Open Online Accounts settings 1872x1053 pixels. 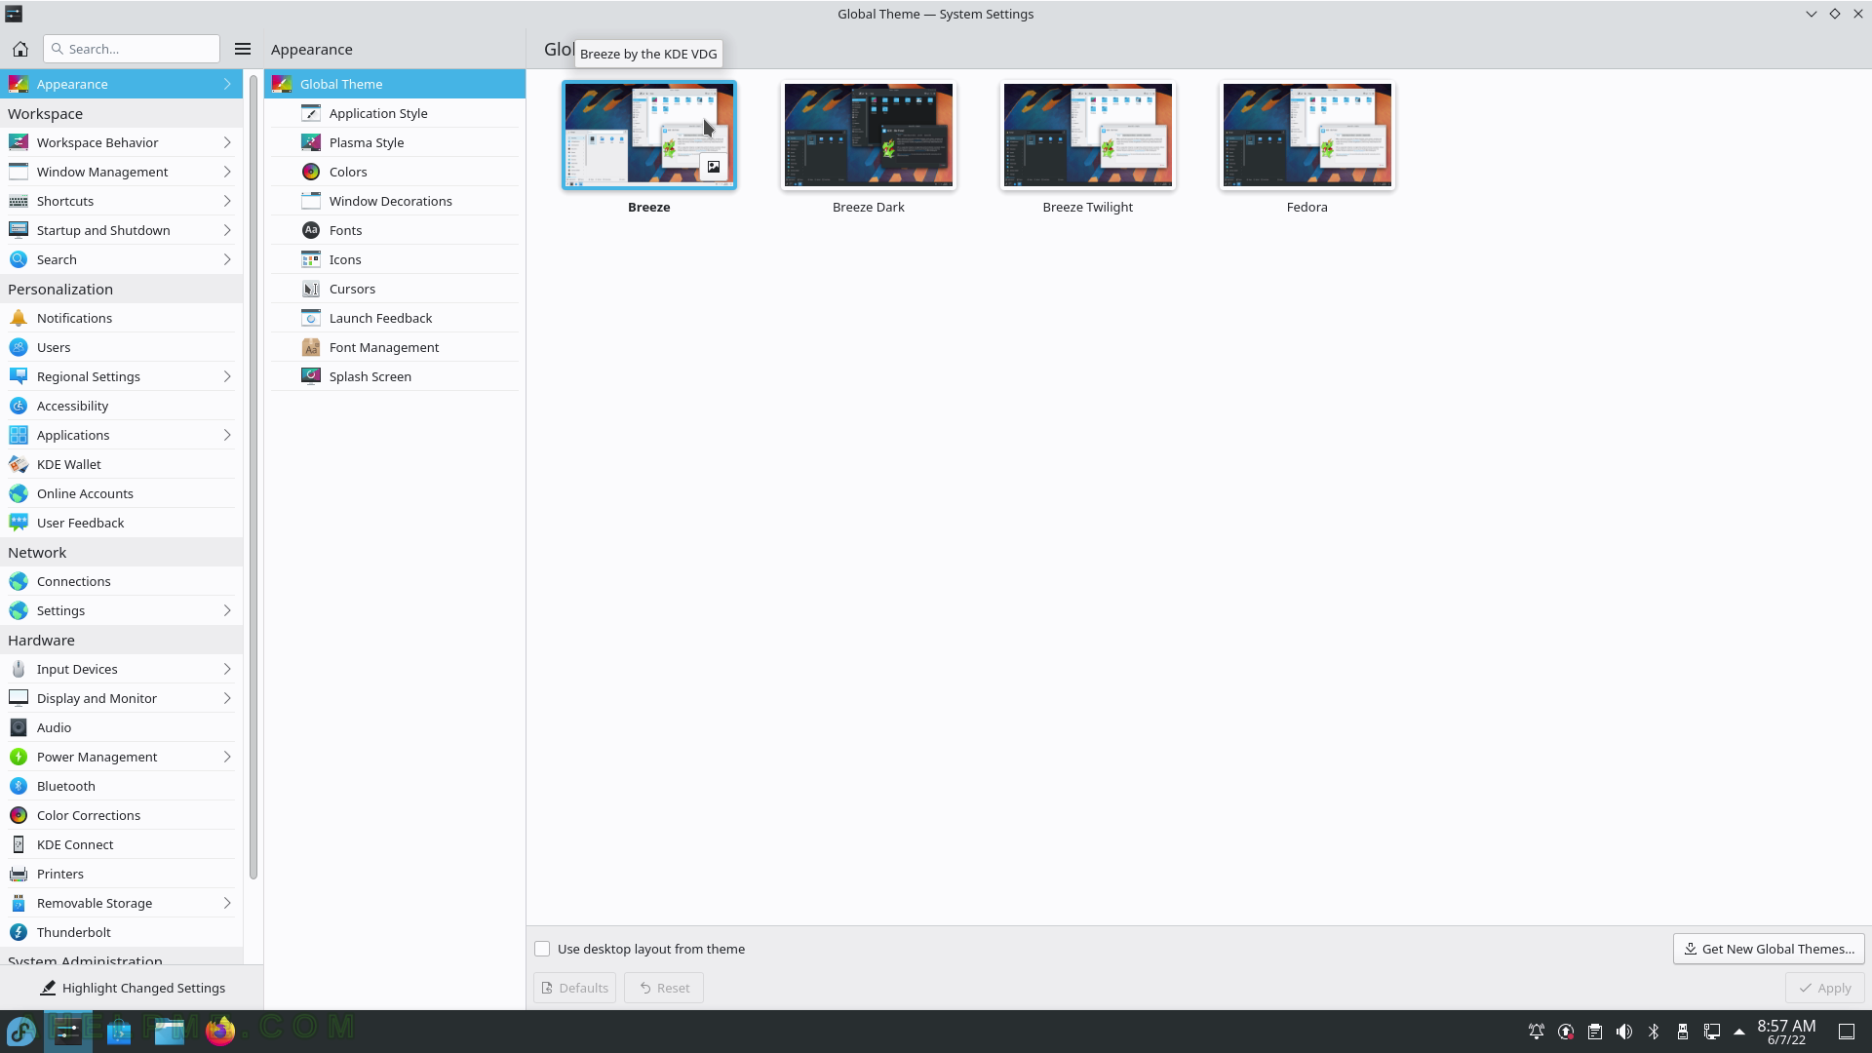click(122, 493)
